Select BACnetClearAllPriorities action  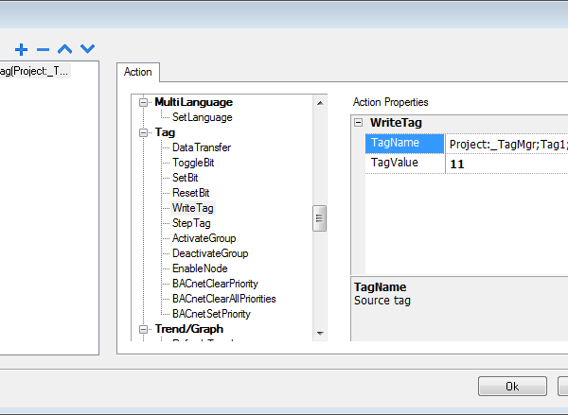pyautogui.click(x=223, y=299)
